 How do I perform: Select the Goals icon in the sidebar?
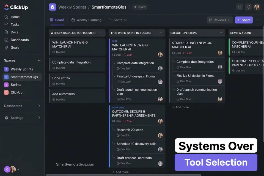click(x=6, y=47)
